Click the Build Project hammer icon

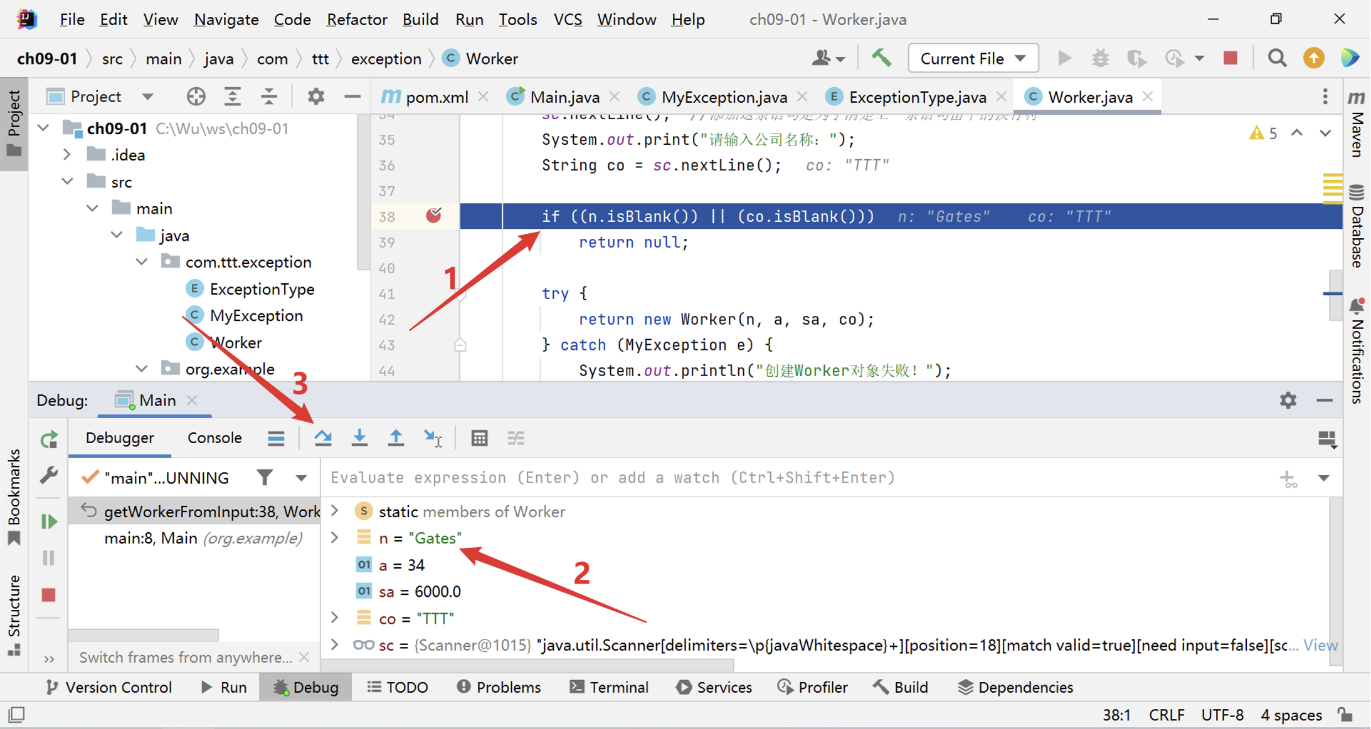point(881,58)
